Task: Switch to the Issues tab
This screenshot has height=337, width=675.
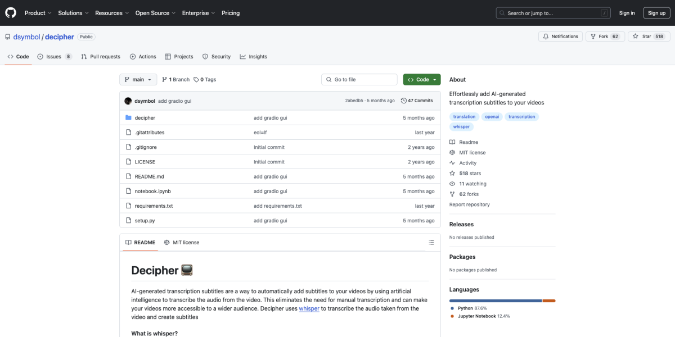Action: (54, 57)
